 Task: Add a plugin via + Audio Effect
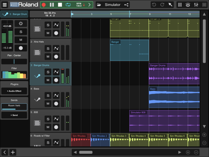click(14, 91)
